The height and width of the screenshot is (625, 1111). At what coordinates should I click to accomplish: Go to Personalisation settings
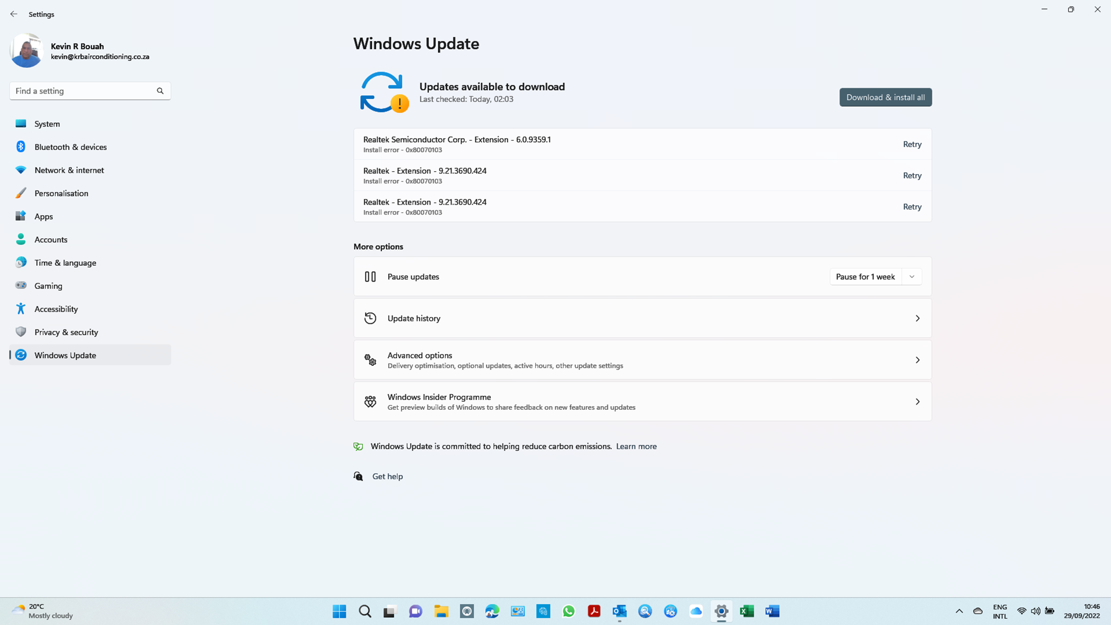[x=61, y=193]
